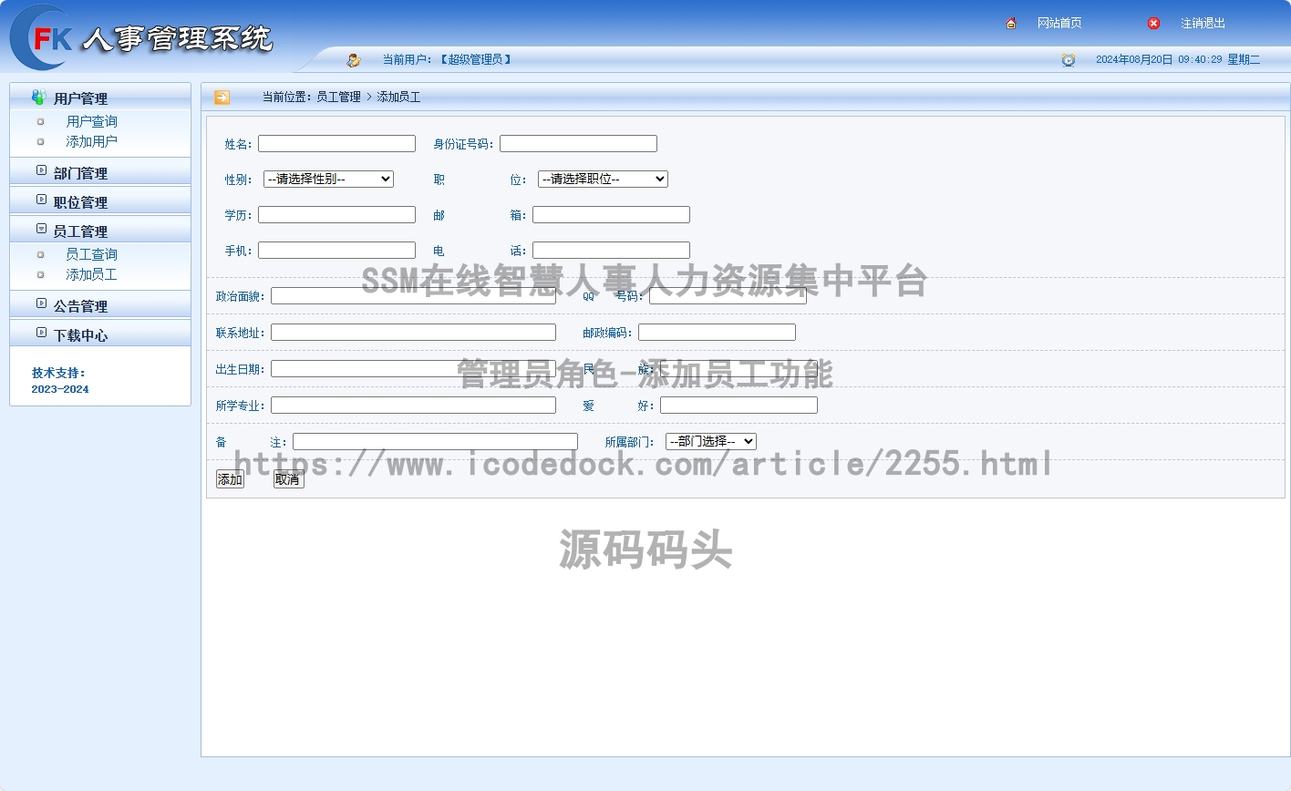Click 注销退出 to log out

point(1203,23)
